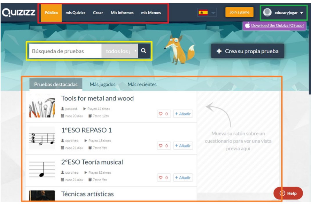Open the 'todos los' filter dropdown
The height and width of the screenshot is (207, 311).
click(x=120, y=51)
